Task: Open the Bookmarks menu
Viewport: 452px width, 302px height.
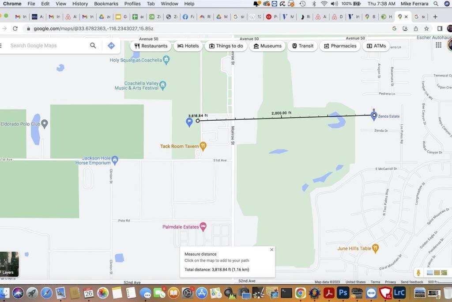Action: [x=106, y=4]
